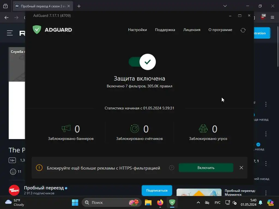Open Настройки in AdGuard
This screenshot has width=279, height=209.
tap(137, 30)
